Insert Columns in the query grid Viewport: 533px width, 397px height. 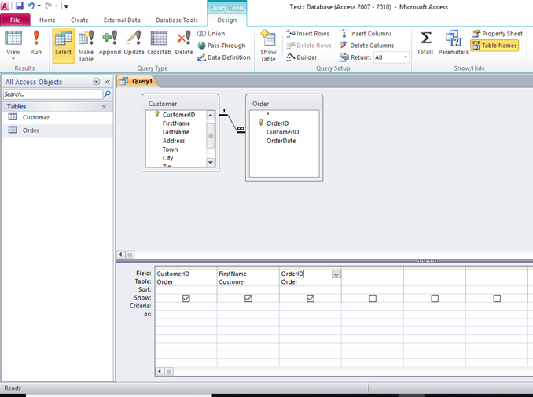point(366,34)
